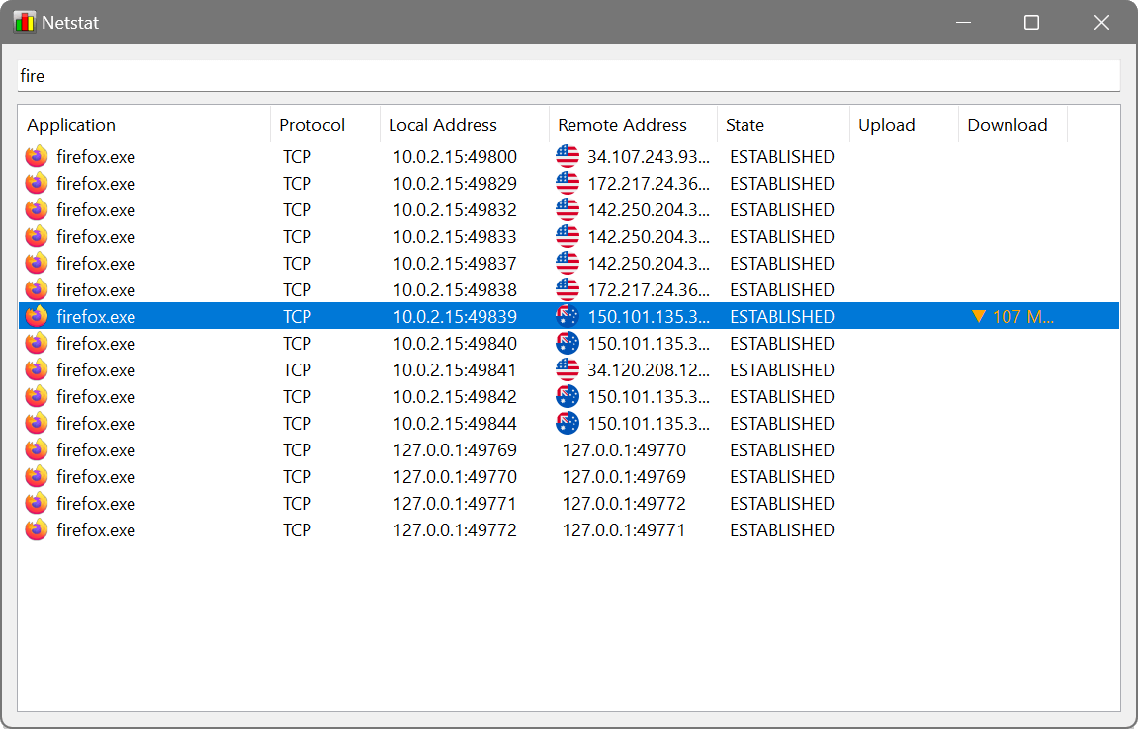Click the Netstat app icon in title bar
Image resolution: width=1138 pixels, height=729 pixels.
(24, 22)
